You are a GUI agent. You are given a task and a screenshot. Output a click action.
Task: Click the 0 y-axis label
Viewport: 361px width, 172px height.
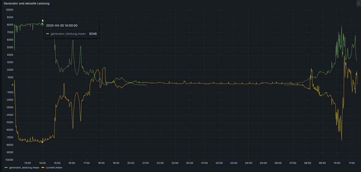click(13, 85)
